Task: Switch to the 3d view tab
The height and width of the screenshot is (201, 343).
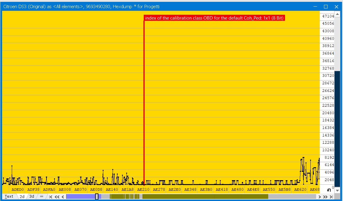Action: pos(32,196)
